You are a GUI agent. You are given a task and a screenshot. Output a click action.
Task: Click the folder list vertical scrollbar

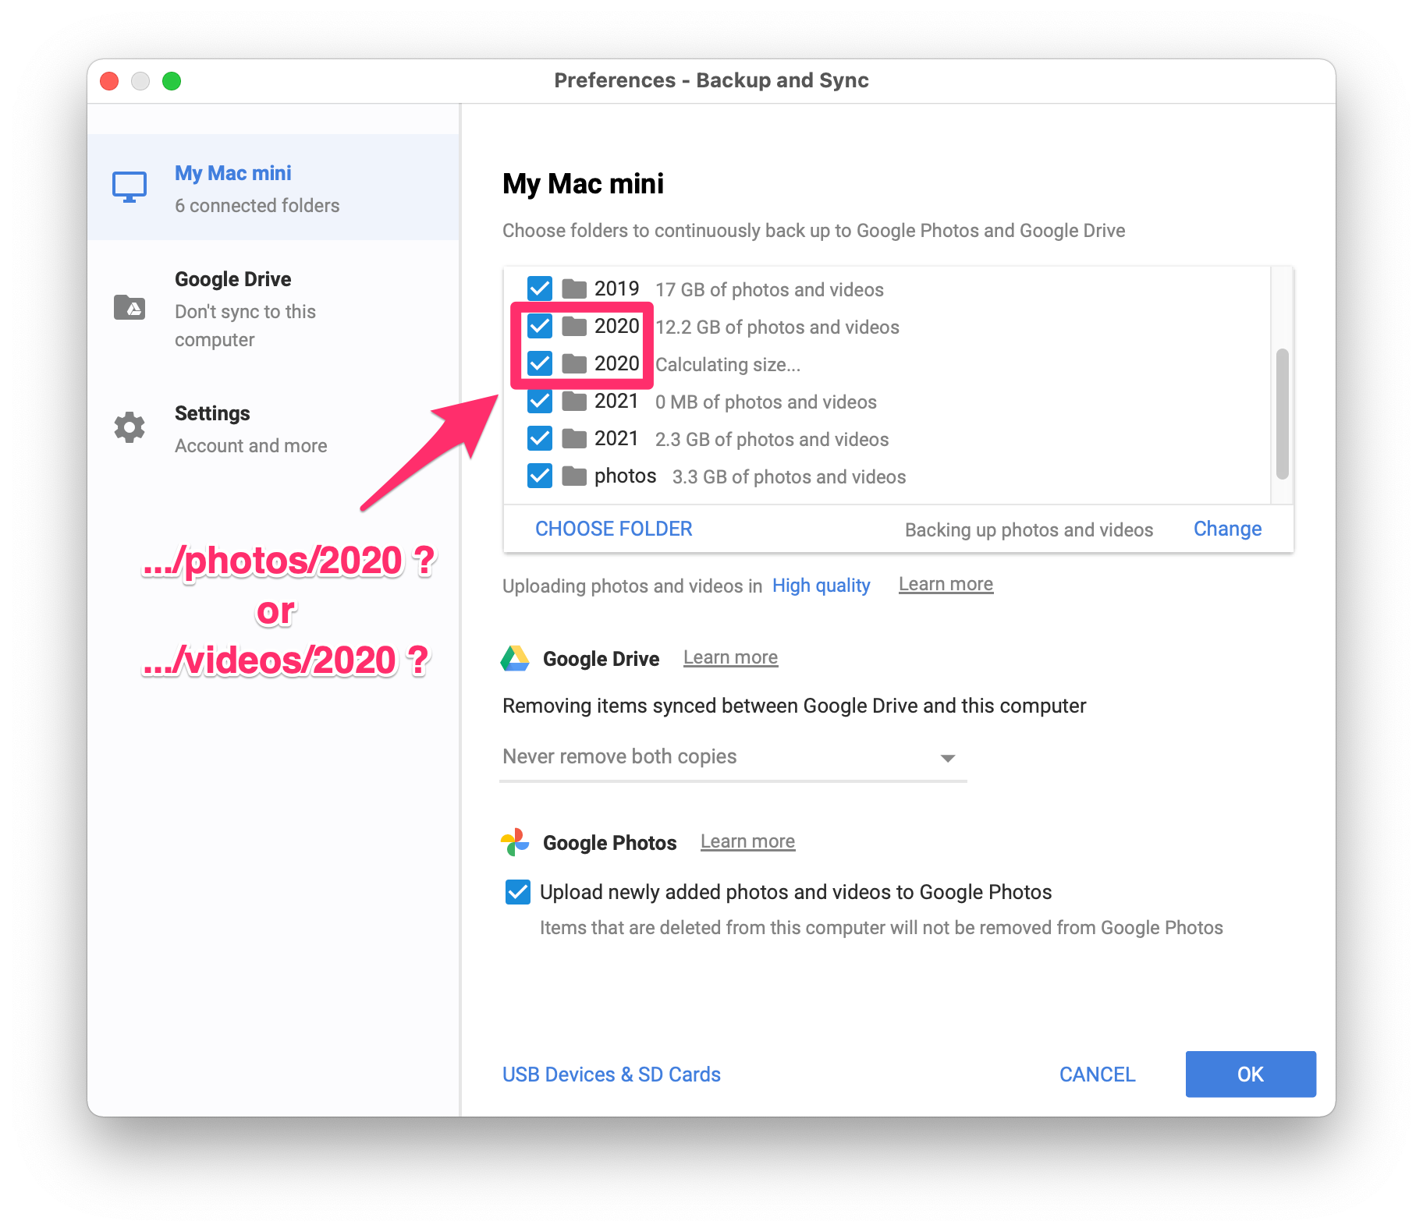(x=1282, y=413)
